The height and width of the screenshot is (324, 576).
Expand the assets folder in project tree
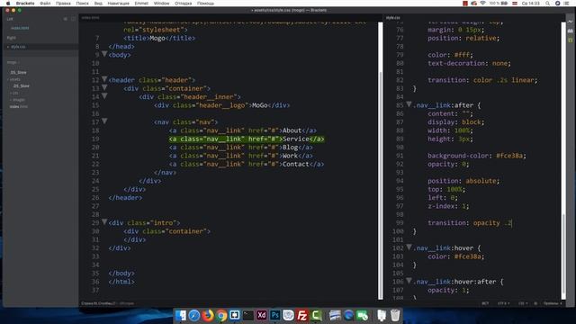(14, 79)
